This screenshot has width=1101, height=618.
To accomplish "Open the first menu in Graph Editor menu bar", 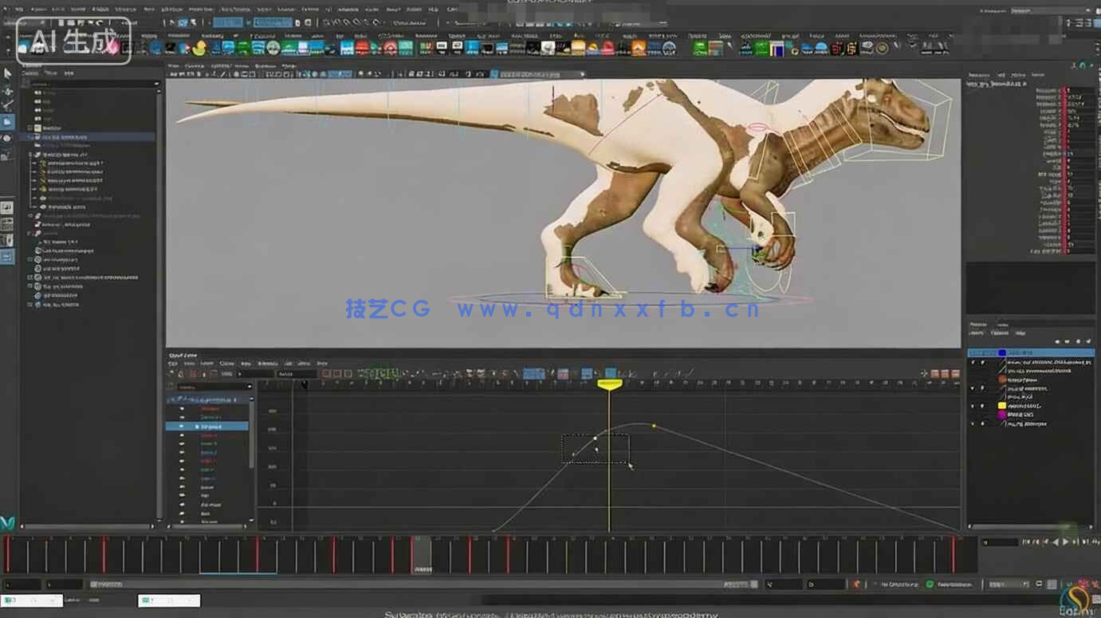I will point(172,364).
